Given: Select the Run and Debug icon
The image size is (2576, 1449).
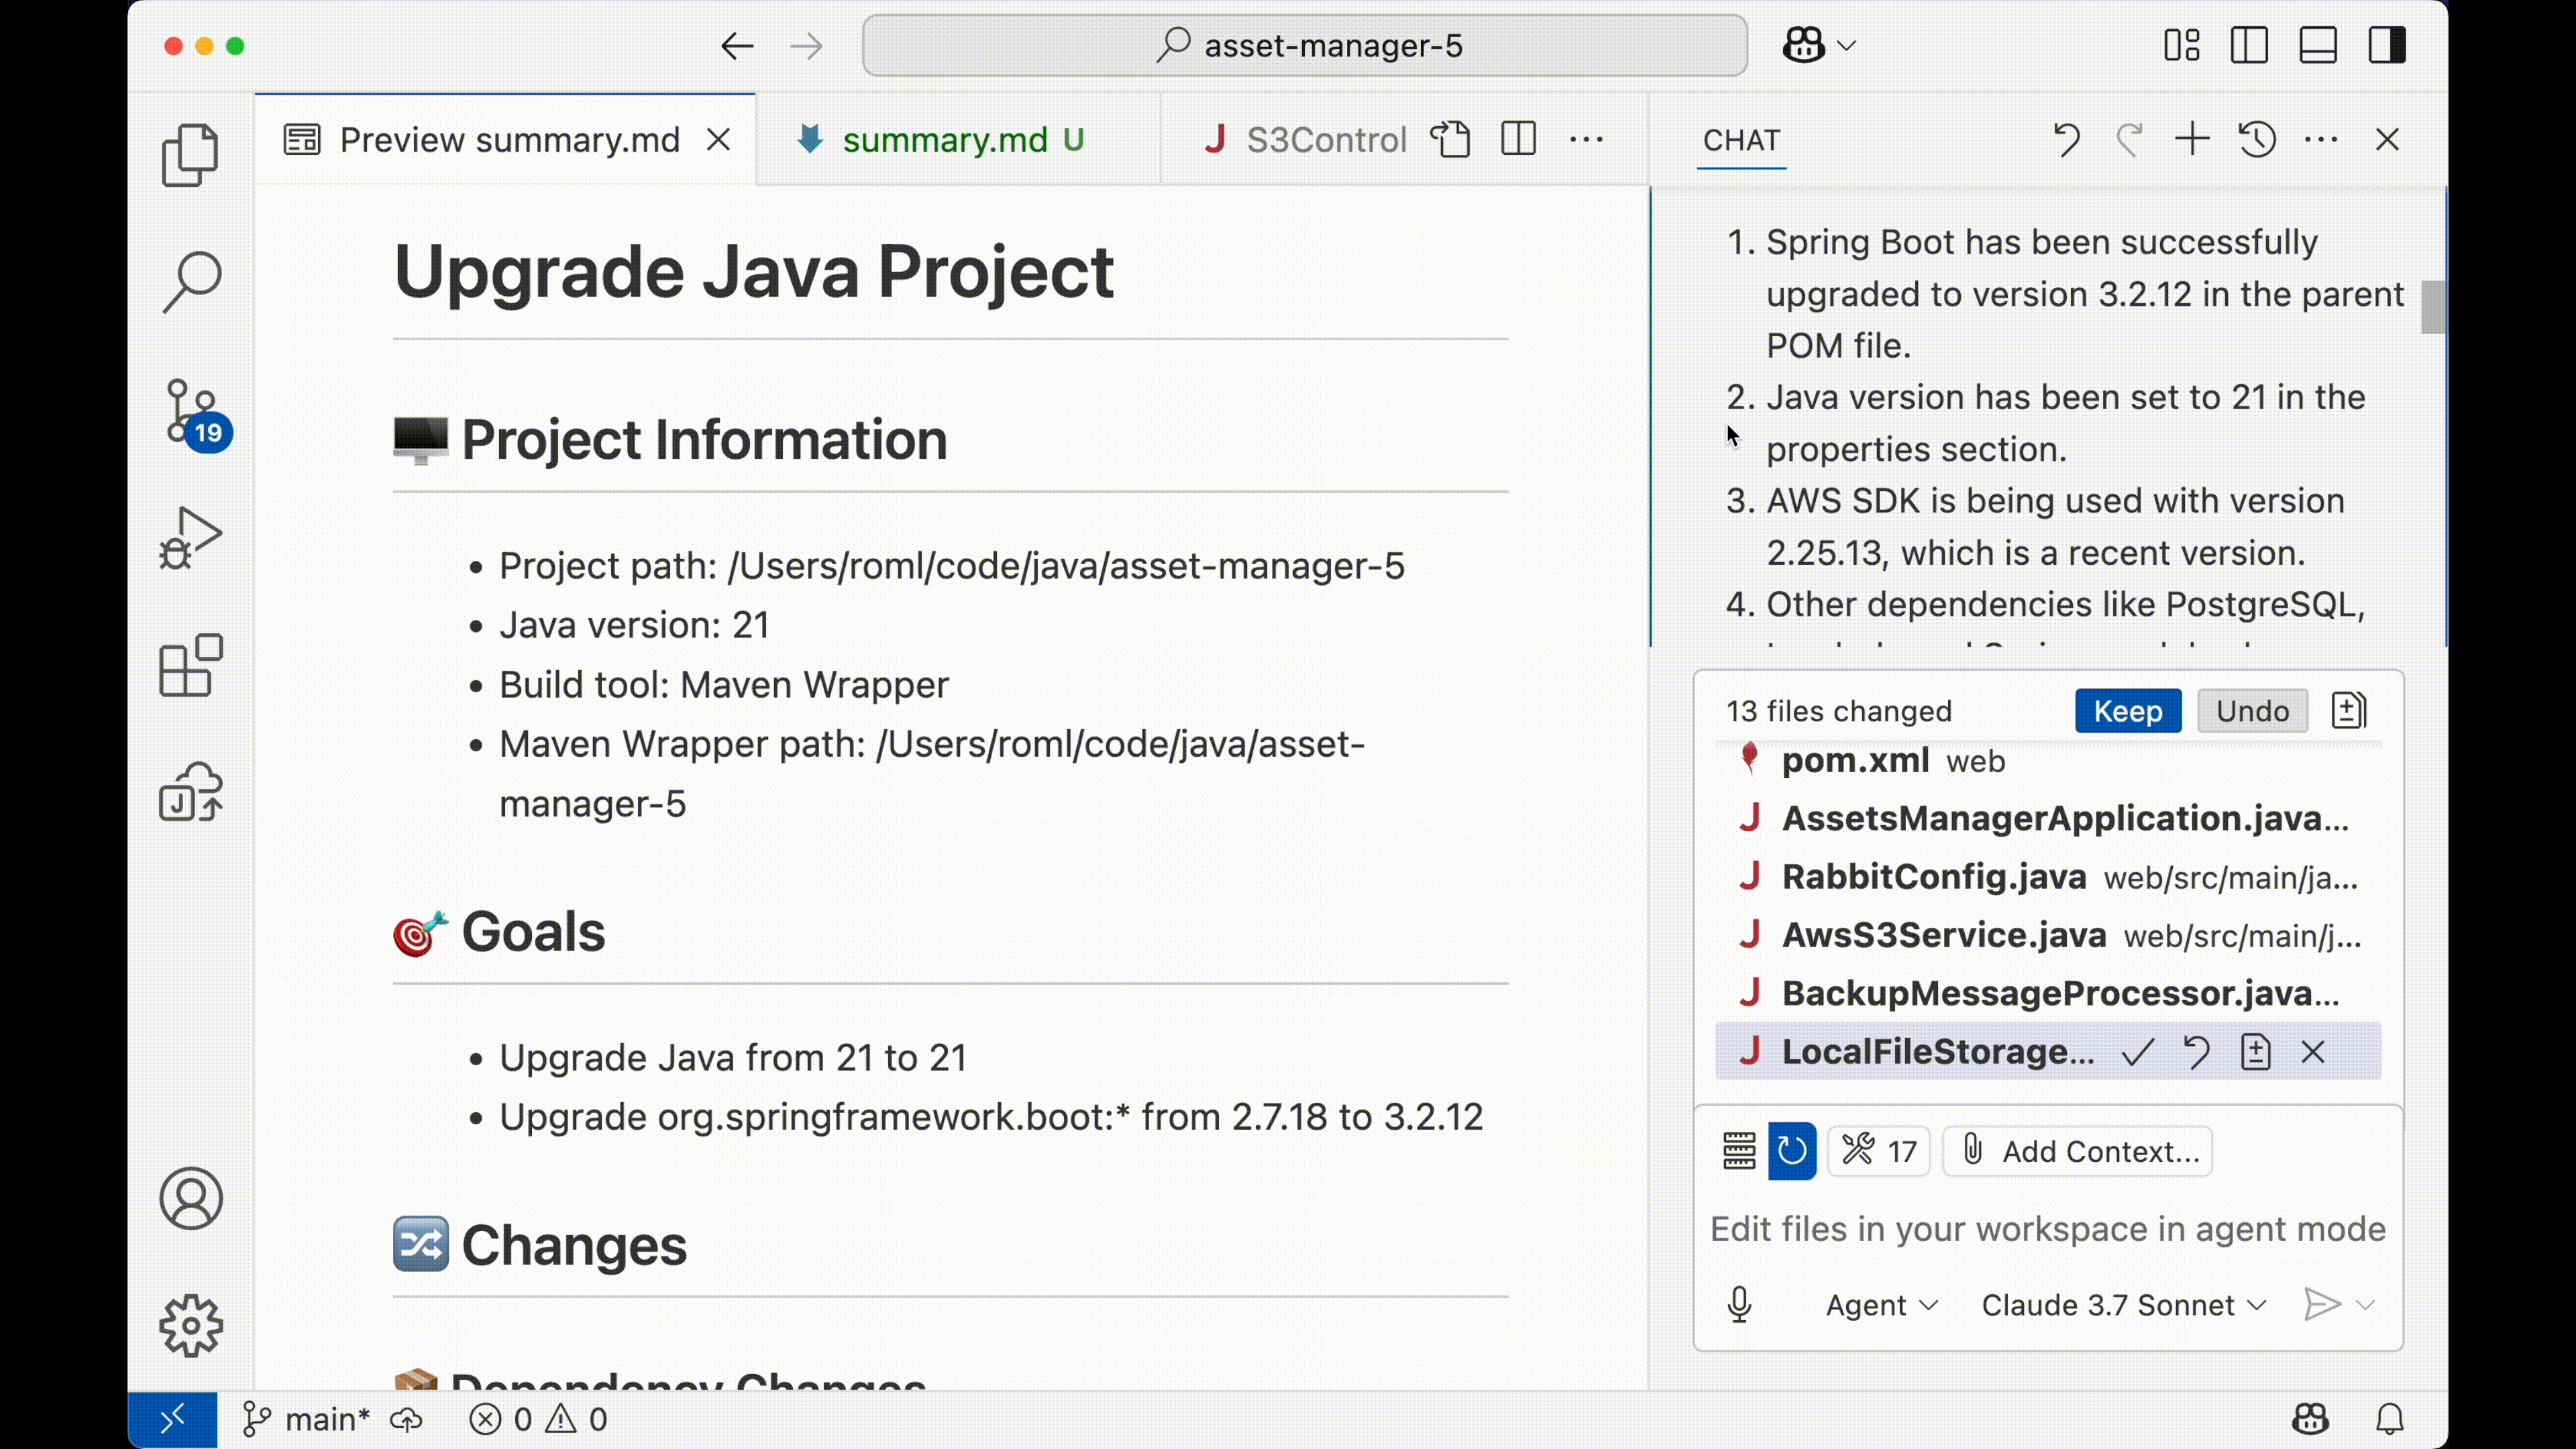Looking at the screenshot, I should coord(190,537).
